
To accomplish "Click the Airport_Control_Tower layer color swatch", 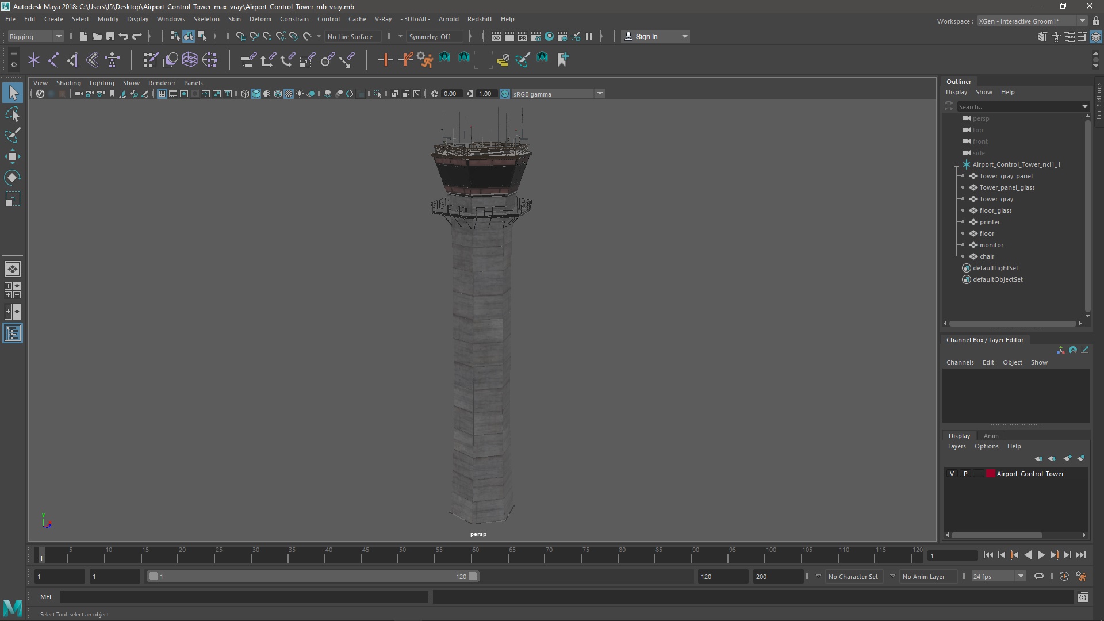I will [991, 474].
